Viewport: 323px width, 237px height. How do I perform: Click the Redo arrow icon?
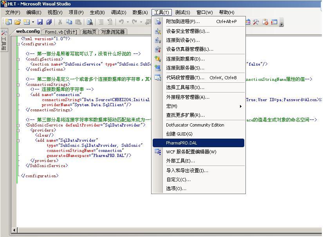(135, 22)
